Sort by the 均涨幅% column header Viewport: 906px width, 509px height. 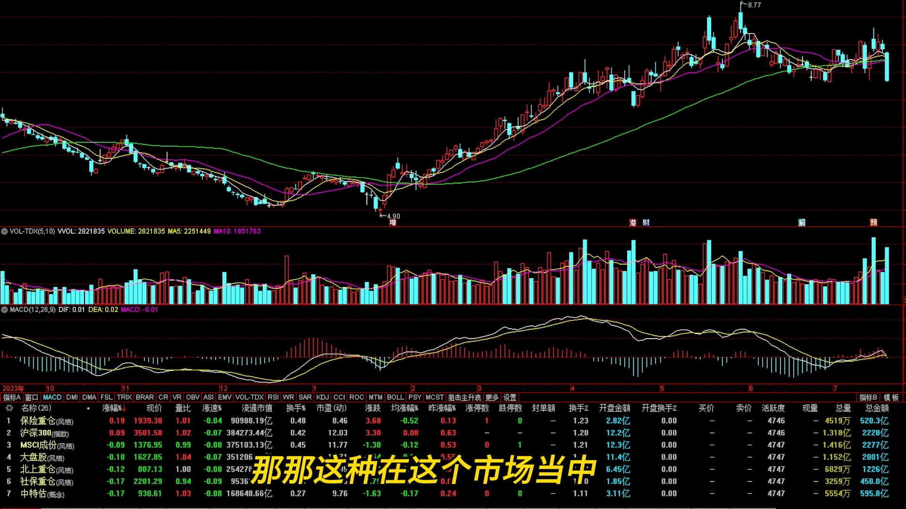[404, 408]
